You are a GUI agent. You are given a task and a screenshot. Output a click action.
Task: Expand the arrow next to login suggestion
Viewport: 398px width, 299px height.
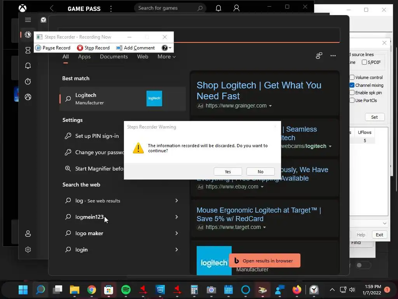click(x=177, y=250)
